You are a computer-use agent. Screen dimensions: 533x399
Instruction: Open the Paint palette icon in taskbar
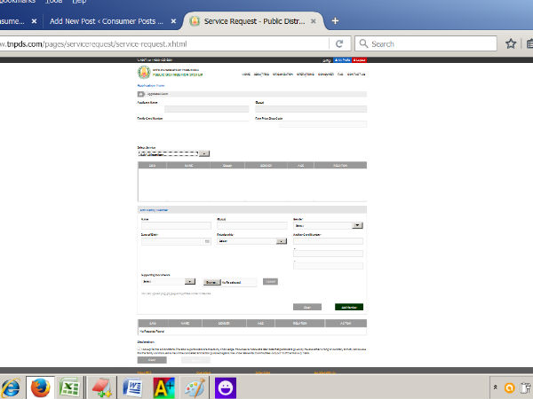(x=194, y=387)
